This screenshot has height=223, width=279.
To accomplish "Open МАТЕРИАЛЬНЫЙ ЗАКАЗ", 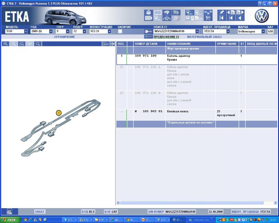I will coord(204,37).
